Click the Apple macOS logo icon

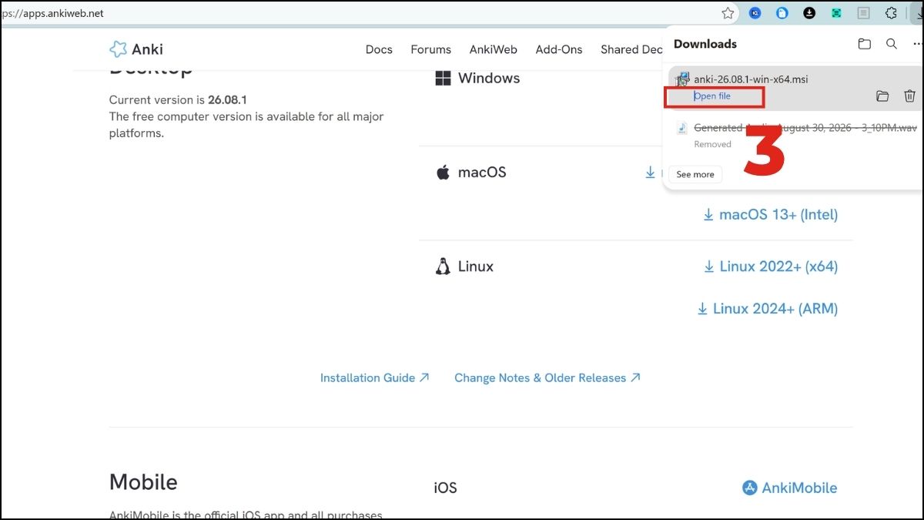(x=443, y=173)
